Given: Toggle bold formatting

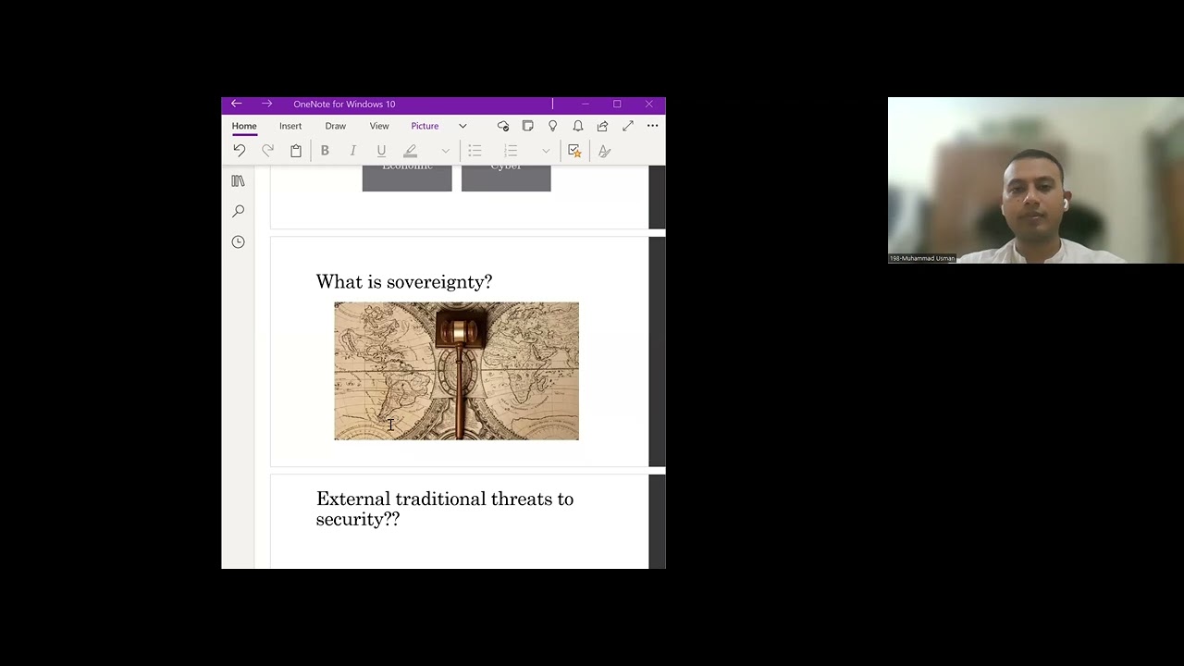Looking at the screenshot, I should pos(325,151).
